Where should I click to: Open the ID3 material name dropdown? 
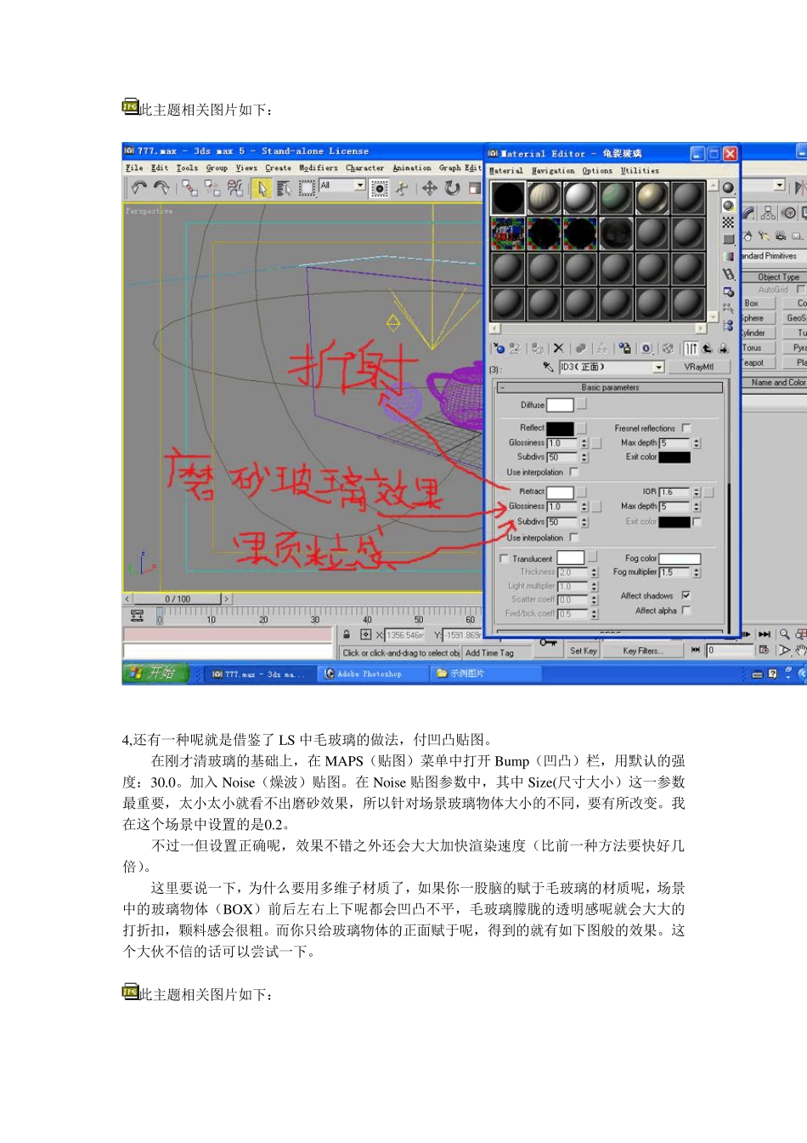coord(658,367)
